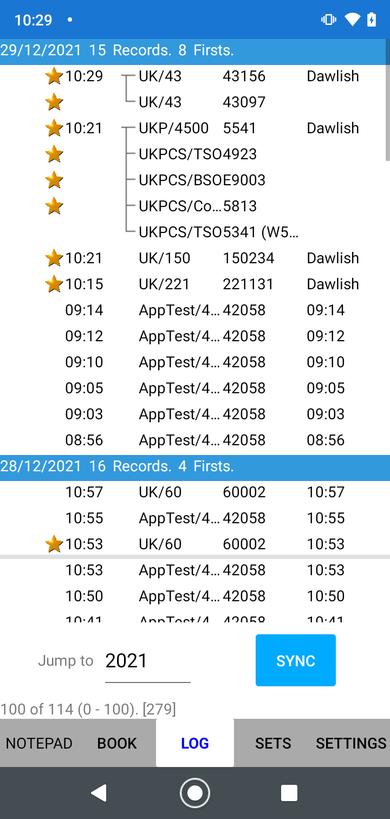Focus the Jump to year field
390x819 pixels.
pyautogui.click(x=147, y=661)
